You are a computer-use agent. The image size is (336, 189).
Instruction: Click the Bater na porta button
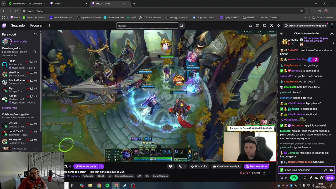(x=86, y=166)
